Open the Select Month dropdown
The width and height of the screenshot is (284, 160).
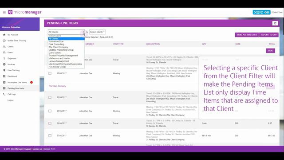pos(97,32)
